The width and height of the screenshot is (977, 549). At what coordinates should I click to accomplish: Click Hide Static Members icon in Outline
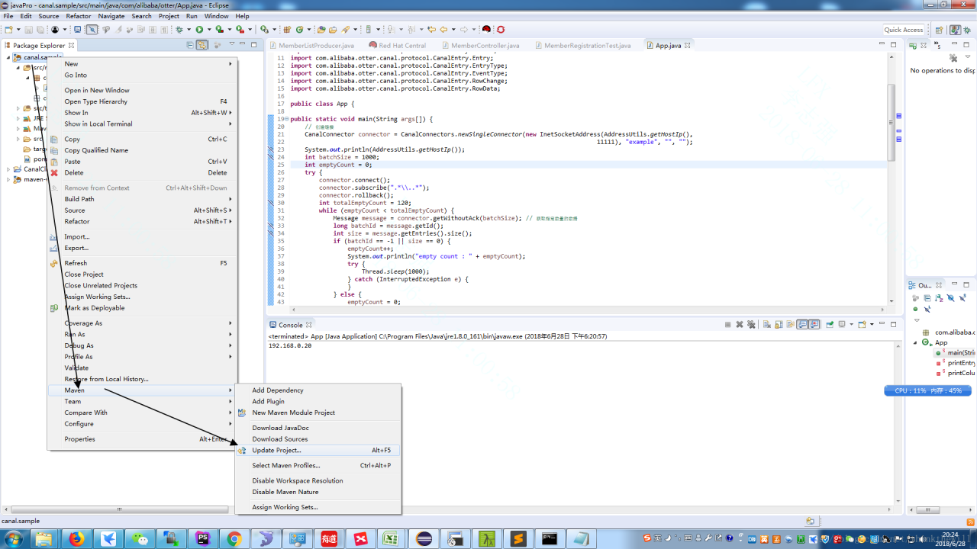[962, 297]
